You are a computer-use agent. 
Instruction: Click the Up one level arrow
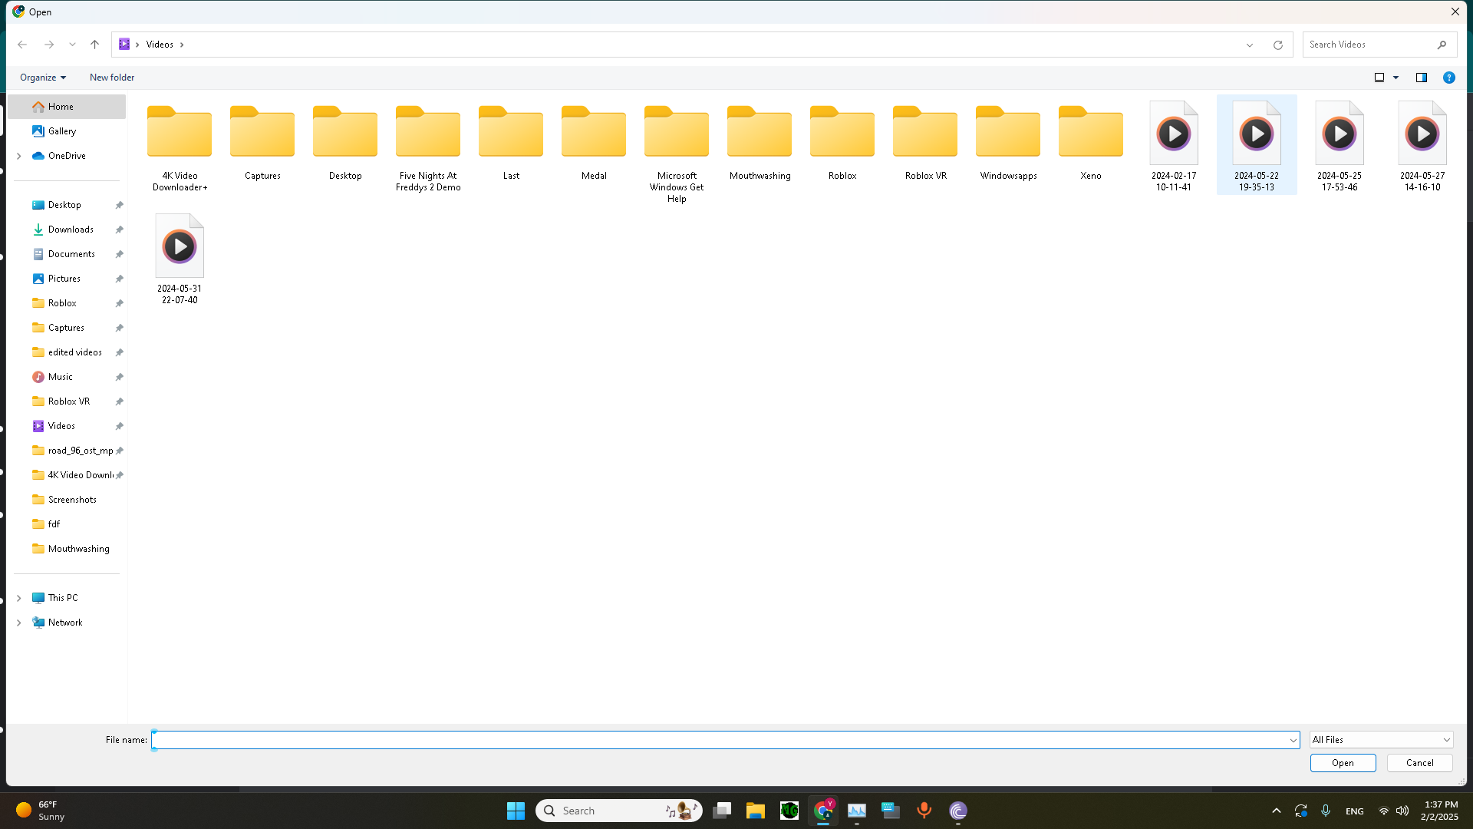coord(94,45)
